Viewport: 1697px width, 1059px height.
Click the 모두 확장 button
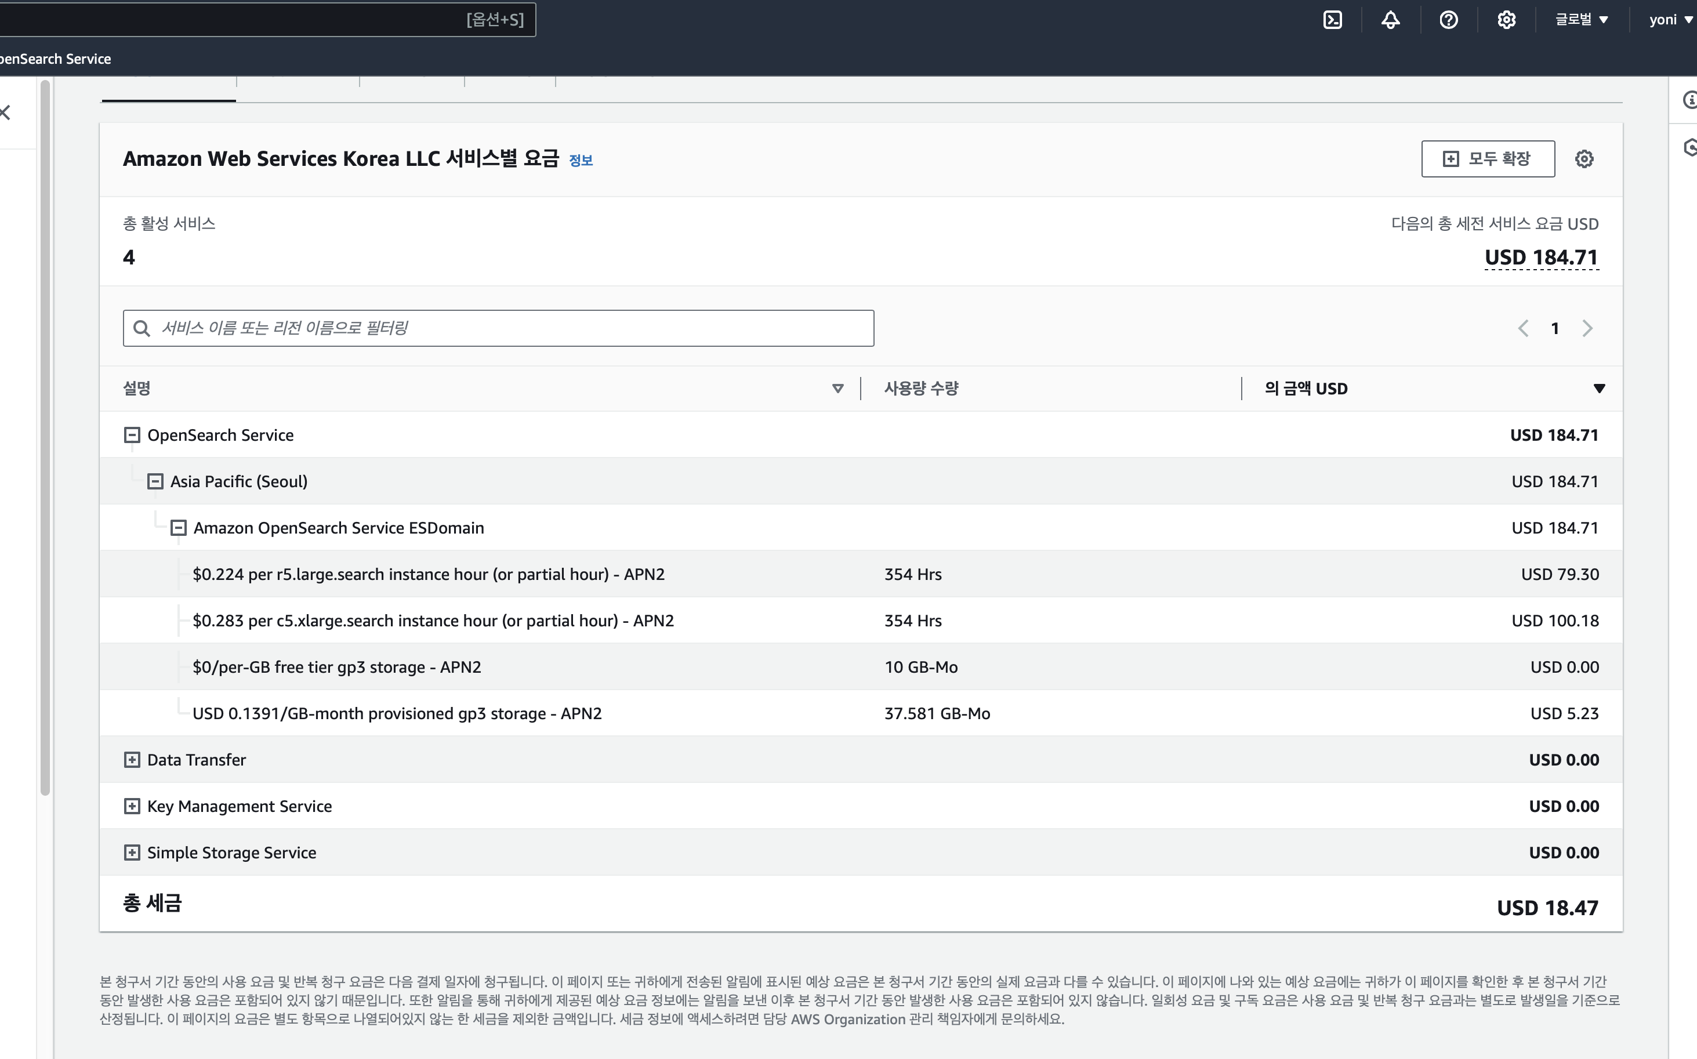click(1488, 159)
